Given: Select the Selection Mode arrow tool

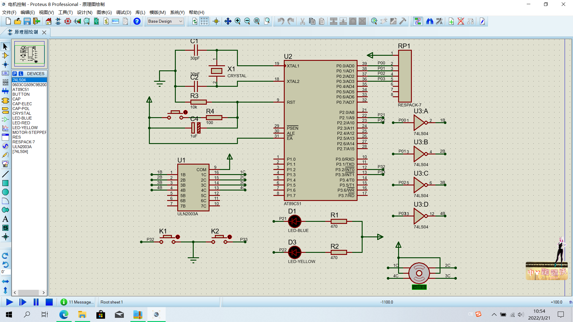Looking at the screenshot, I should tap(5, 47).
